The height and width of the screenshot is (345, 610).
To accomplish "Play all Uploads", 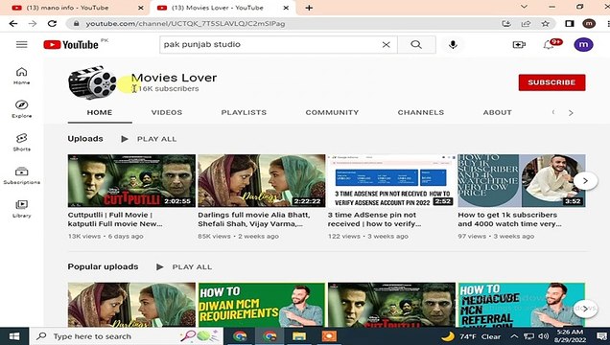I will tap(149, 139).
